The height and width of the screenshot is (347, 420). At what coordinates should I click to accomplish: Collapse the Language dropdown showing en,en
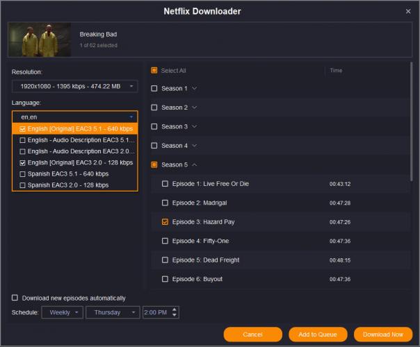tap(74, 117)
